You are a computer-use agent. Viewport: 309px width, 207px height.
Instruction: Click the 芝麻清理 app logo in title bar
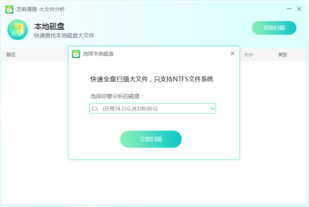(9, 9)
